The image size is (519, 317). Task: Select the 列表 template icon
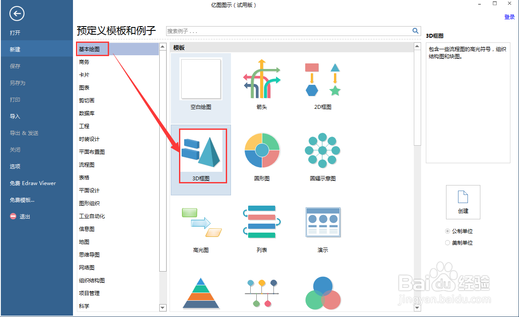[x=261, y=221]
